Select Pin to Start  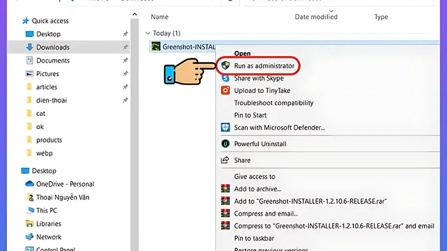click(x=250, y=115)
